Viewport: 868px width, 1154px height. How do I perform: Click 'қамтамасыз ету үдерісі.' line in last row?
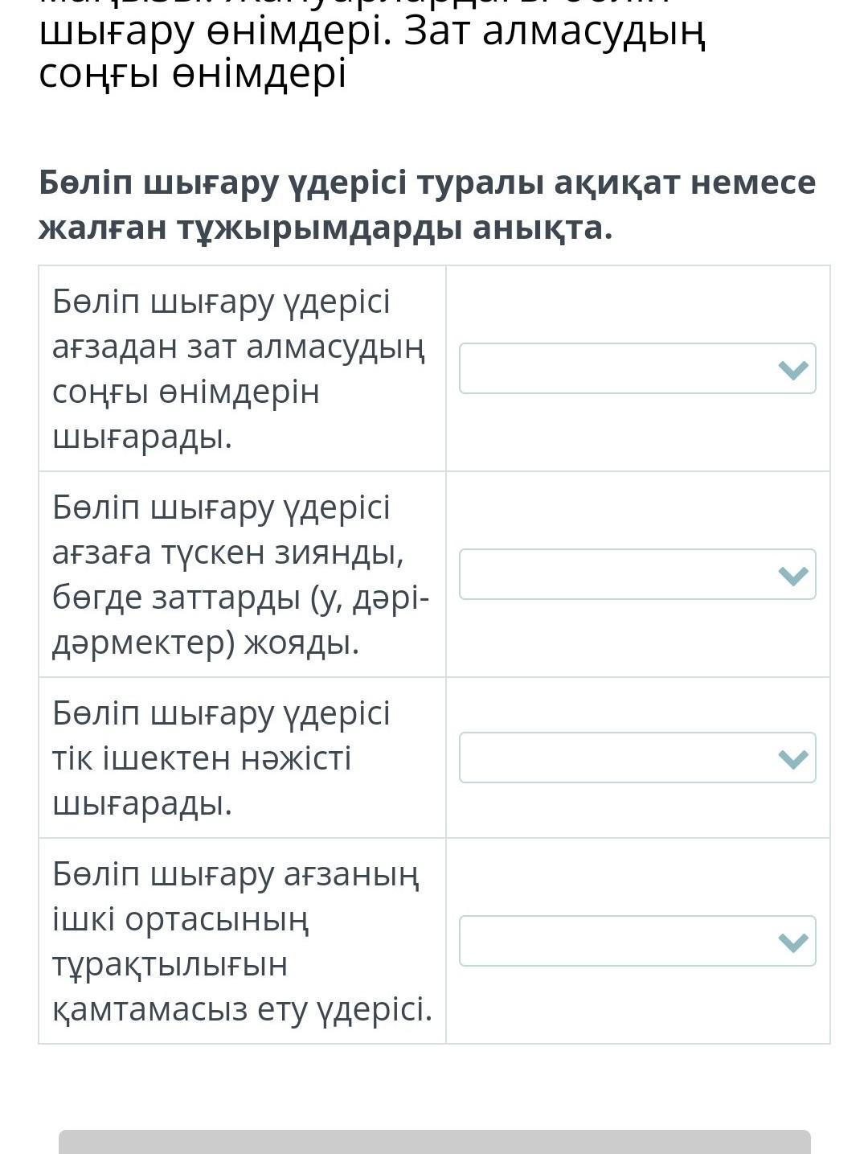point(241,1009)
